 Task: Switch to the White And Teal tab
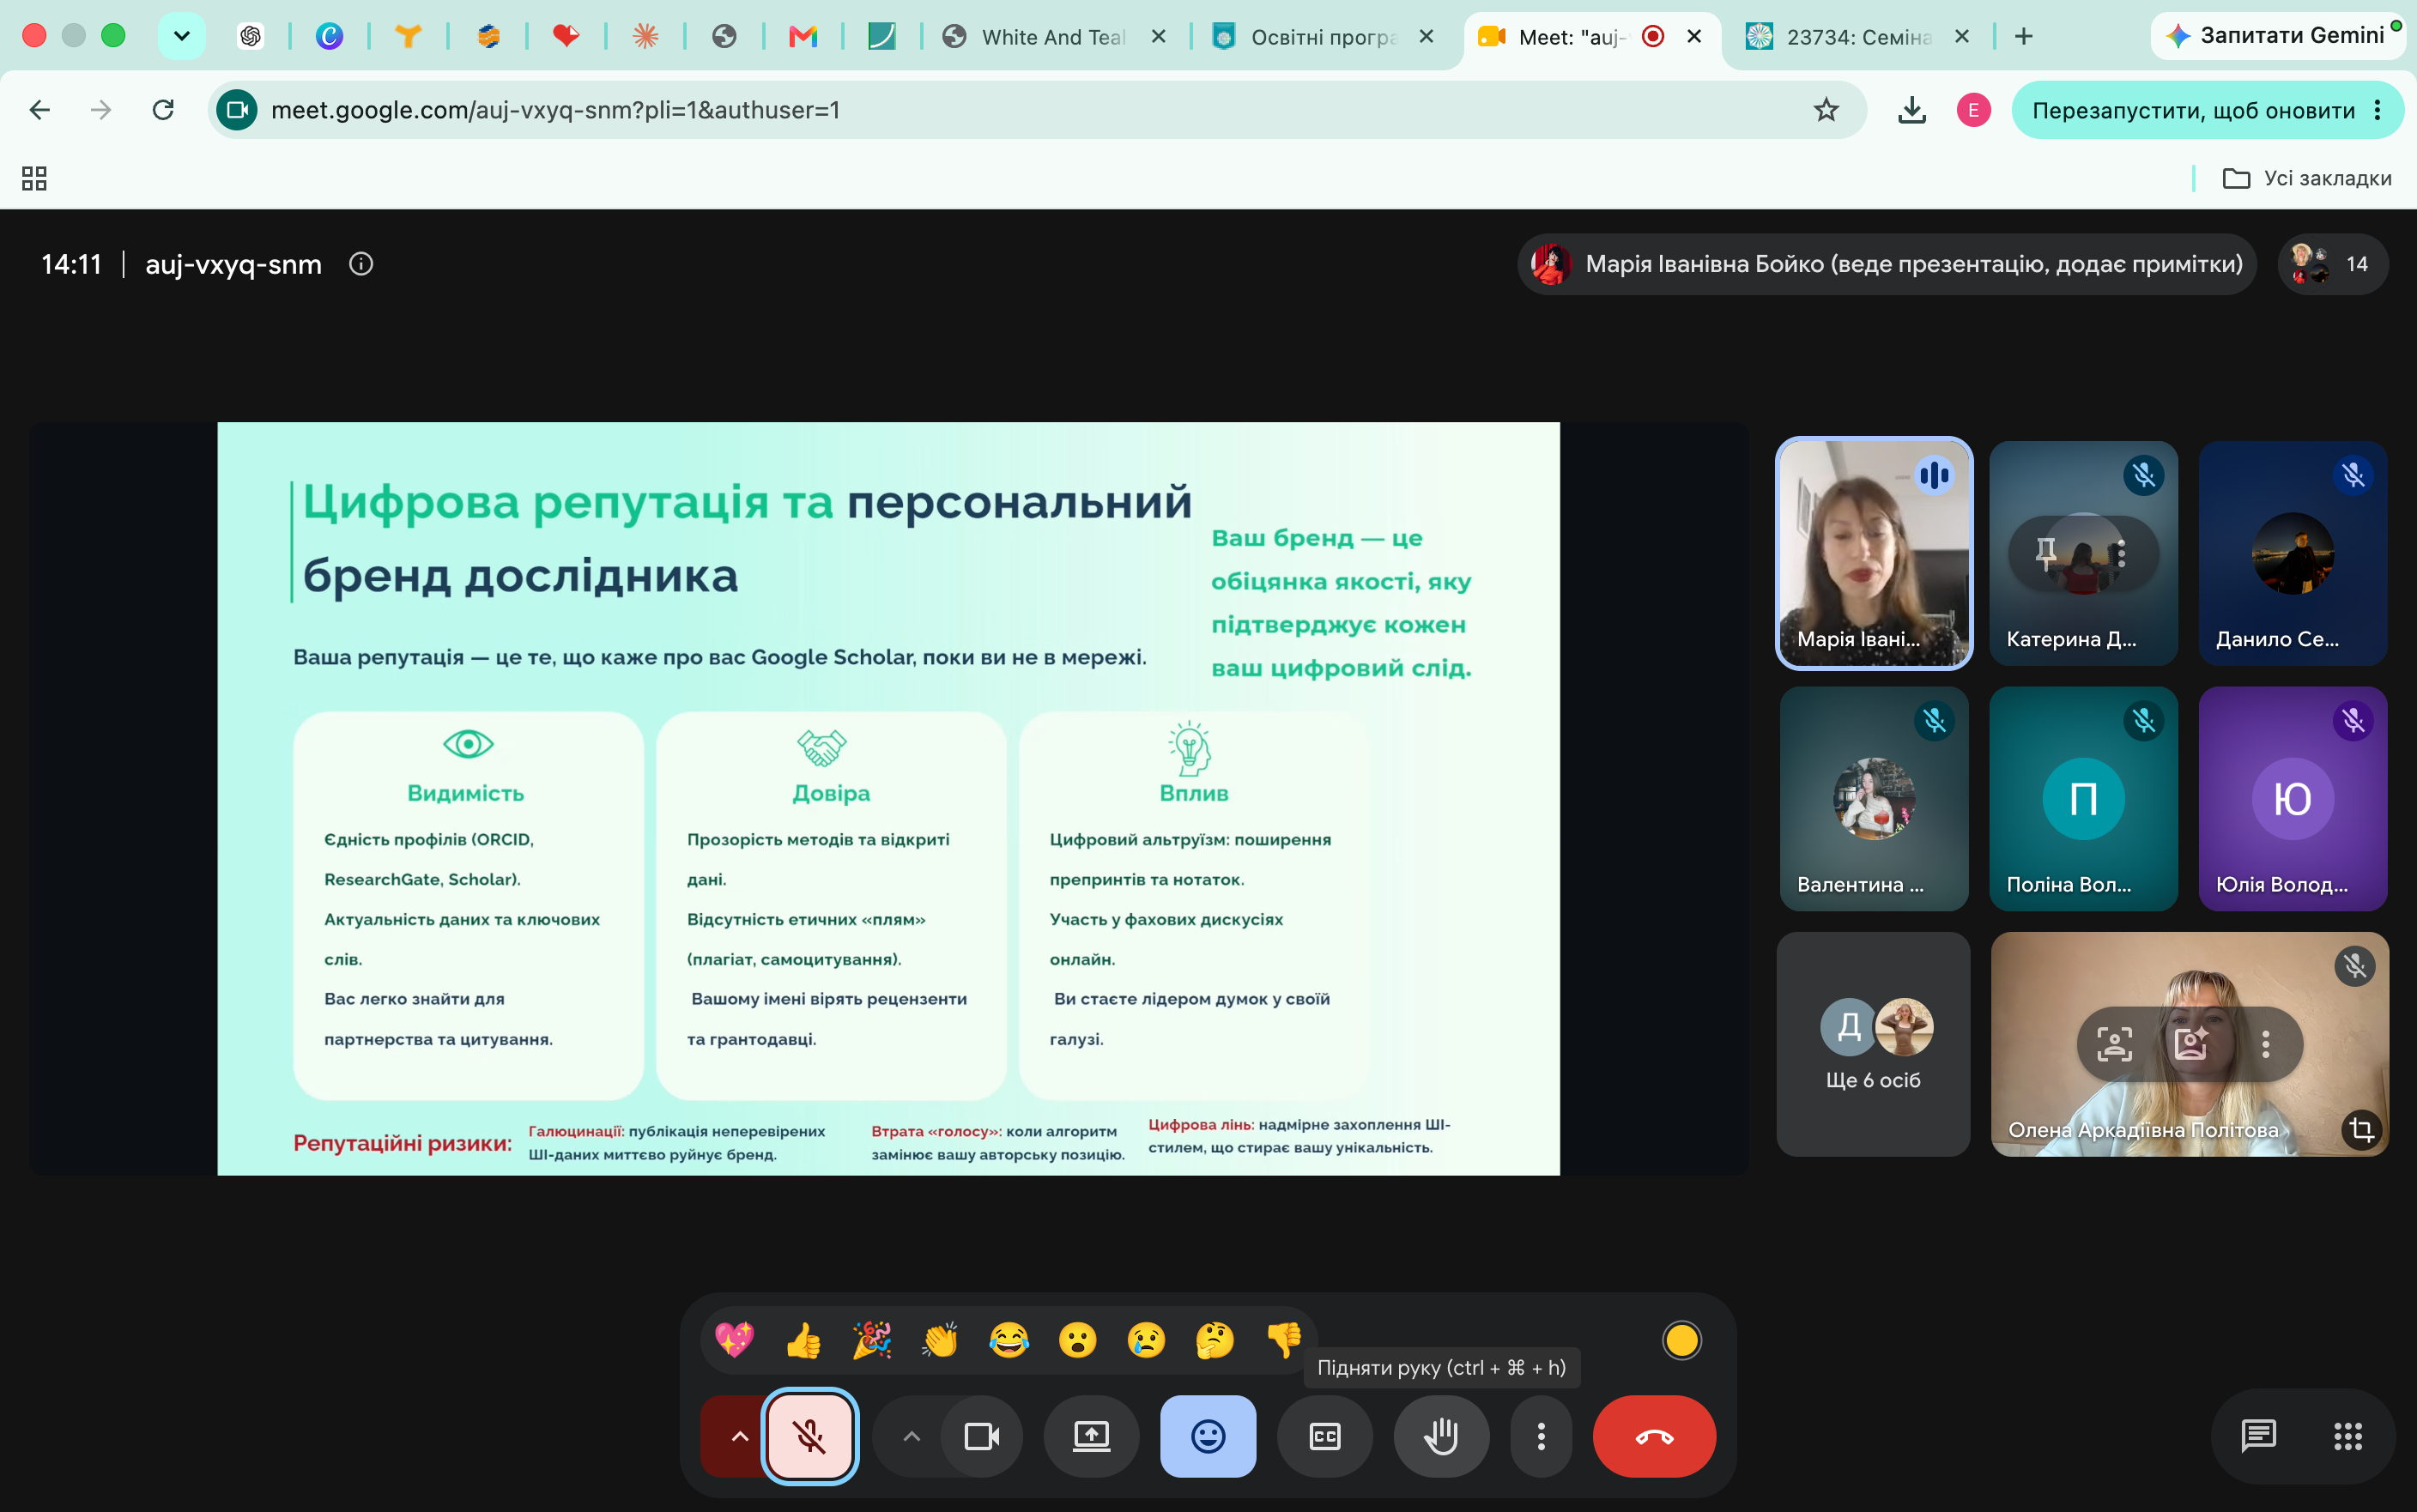coord(1054,37)
